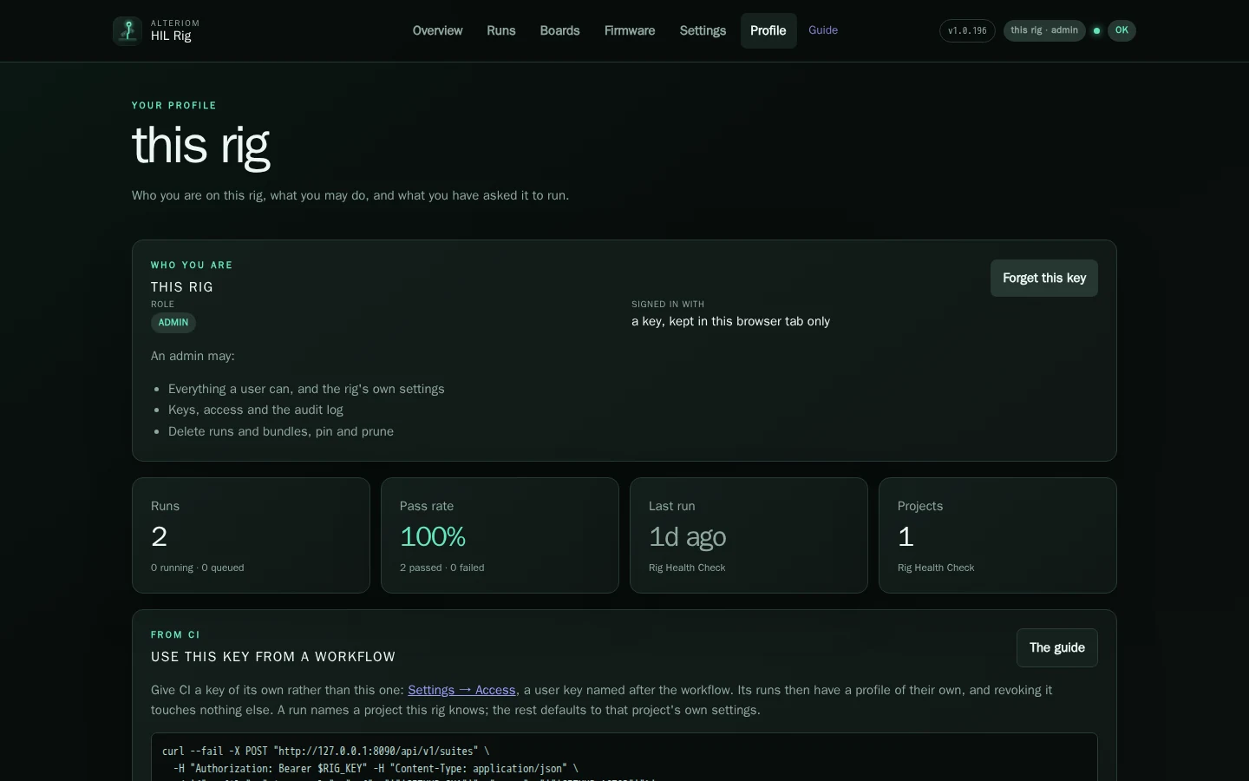Click 'a key, kept in this browser tab only'
Viewport: 1249px width, 781px height.
[730, 321]
